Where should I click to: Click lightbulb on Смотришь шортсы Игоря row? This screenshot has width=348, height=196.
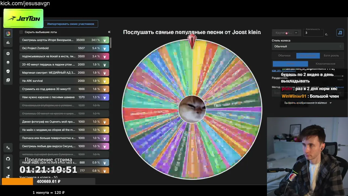(x=105, y=40)
